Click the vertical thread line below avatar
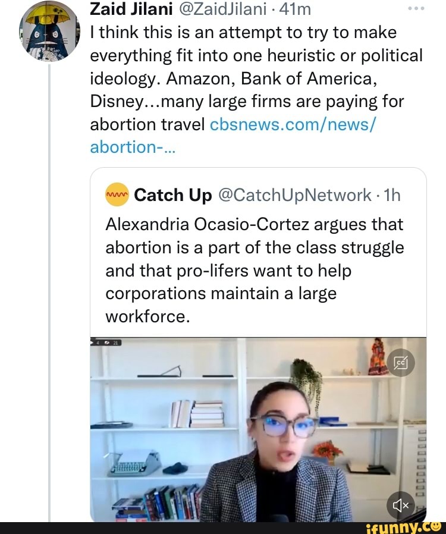446x534 pixels. 49,297
